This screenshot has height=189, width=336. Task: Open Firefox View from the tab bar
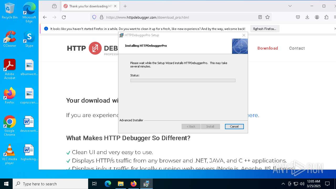tap(54, 6)
